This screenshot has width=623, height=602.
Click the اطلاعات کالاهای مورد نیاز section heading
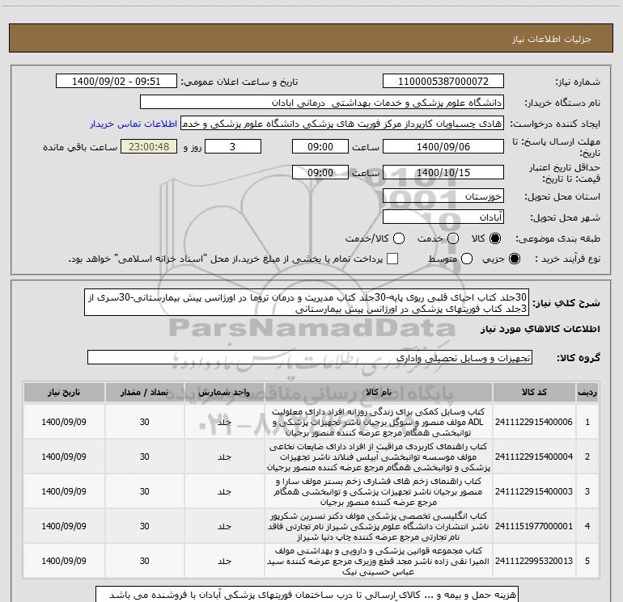pyautogui.click(x=540, y=329)
